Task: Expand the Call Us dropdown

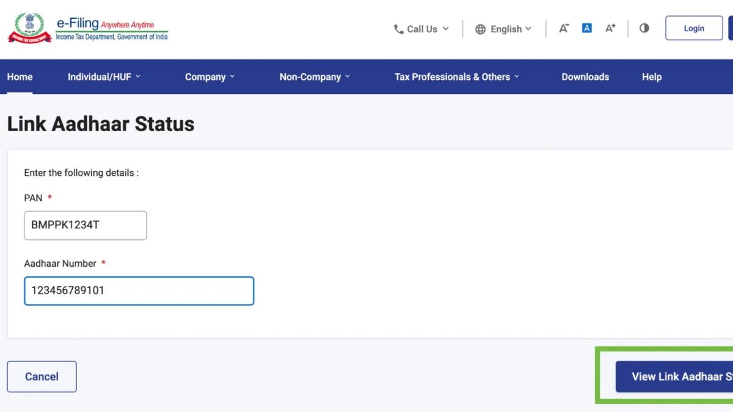Action: [x=422, y=29]
